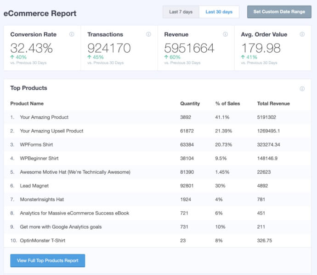Click the 924170 transactions value
317x275 pixels.
(x=109, y=48)
